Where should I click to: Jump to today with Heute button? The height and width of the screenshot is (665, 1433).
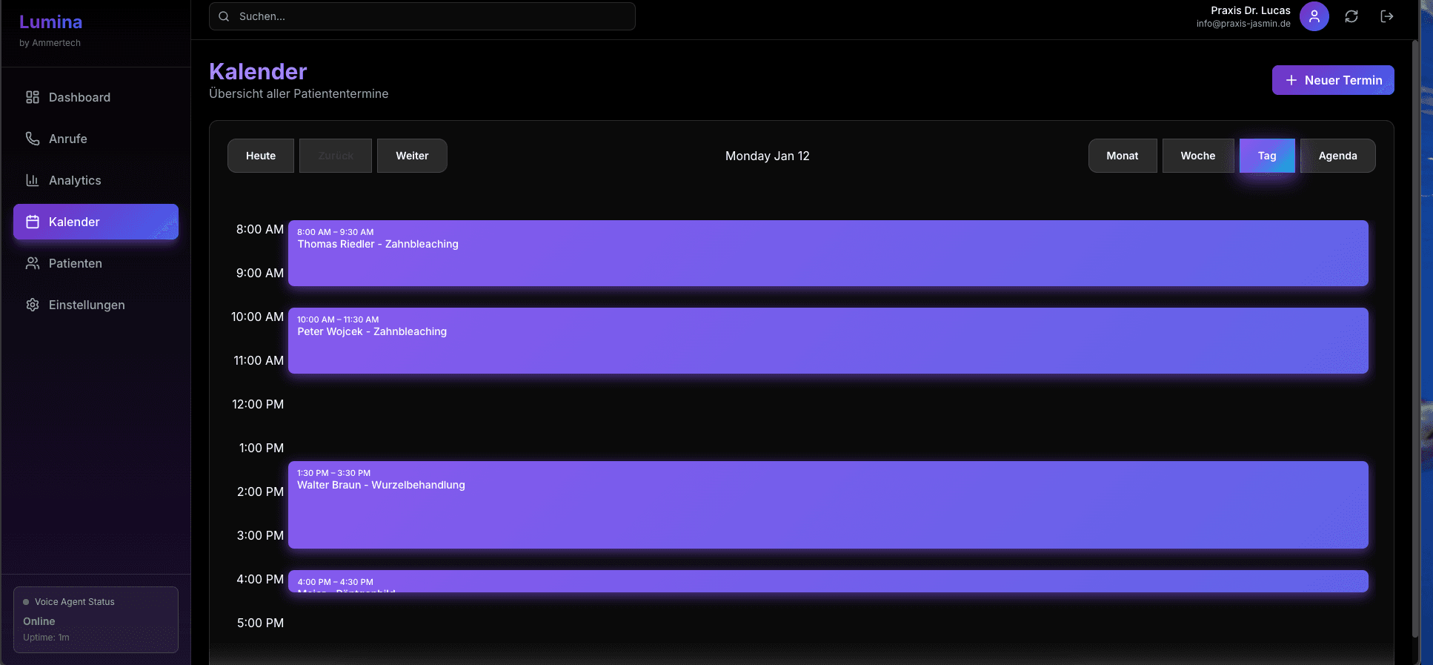[x=261, y=156]
